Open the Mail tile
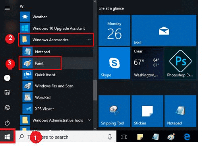This screenshot has width=203, height=149. coord(164,30)
